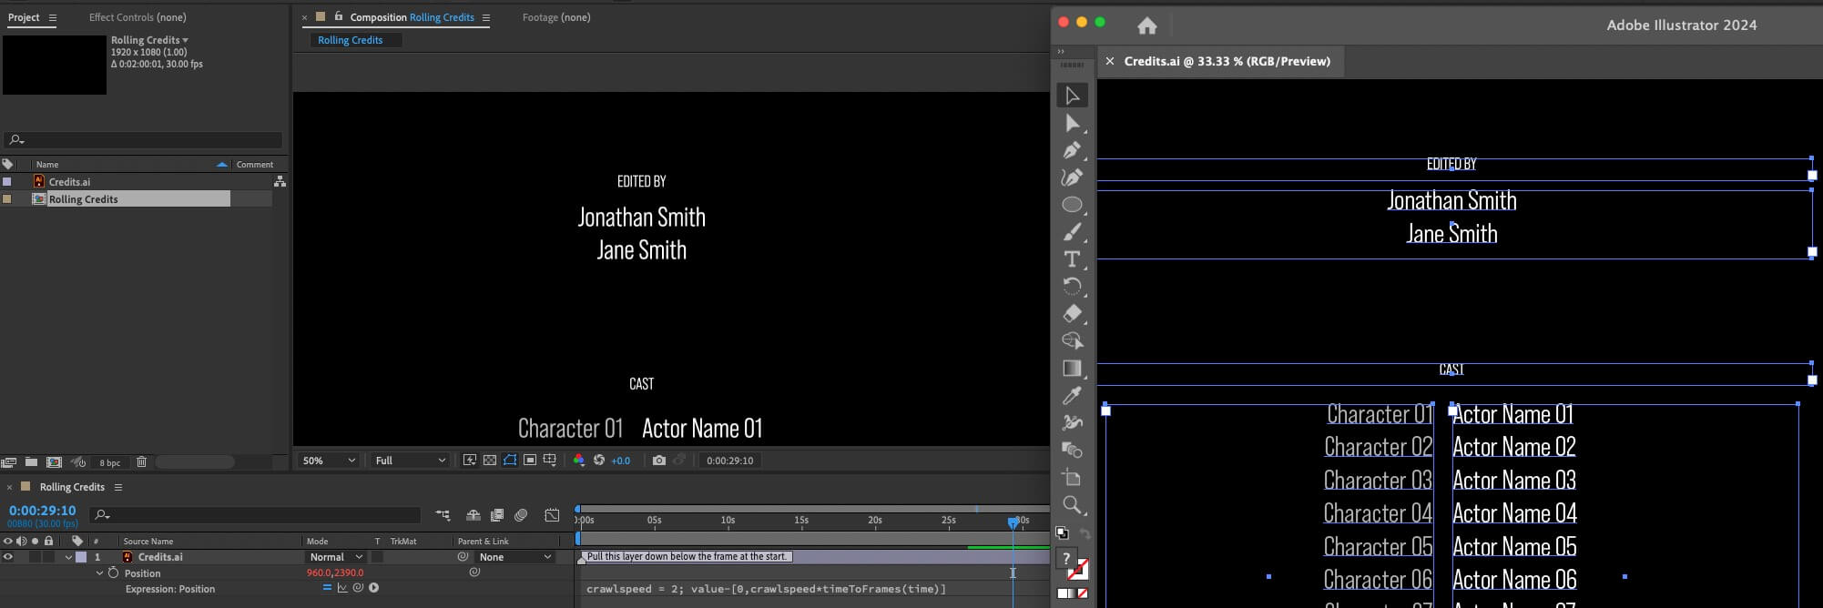This screenshot has height=608, width=1823.
Task: Take a snapshot with camera icon
Action: pos(659,461)
